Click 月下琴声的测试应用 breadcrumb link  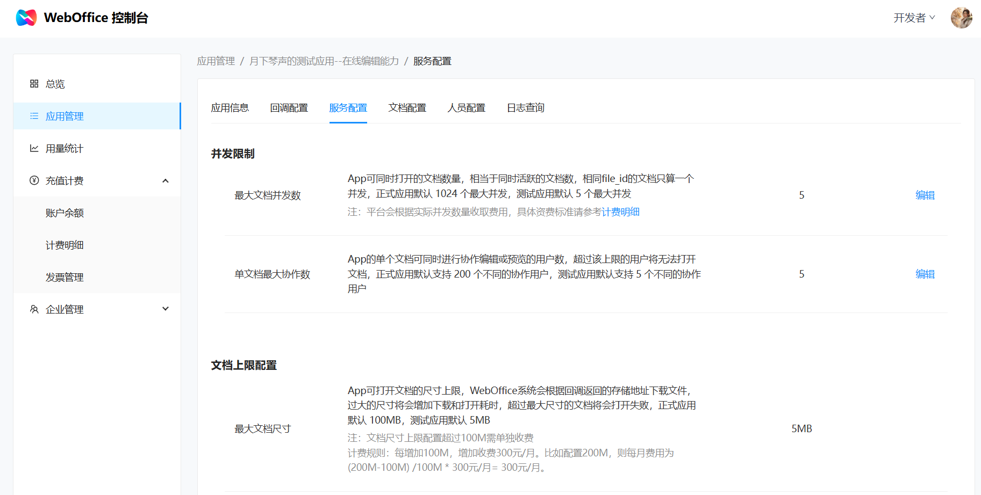click(324, 61)
